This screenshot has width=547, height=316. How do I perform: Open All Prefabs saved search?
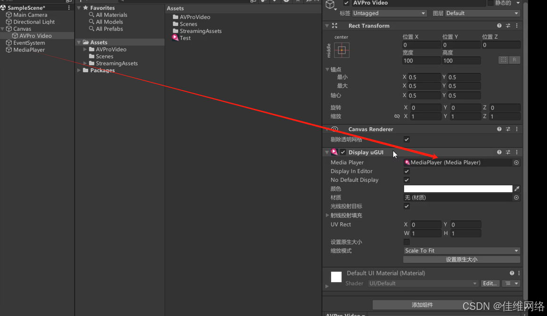pos(109,29)
